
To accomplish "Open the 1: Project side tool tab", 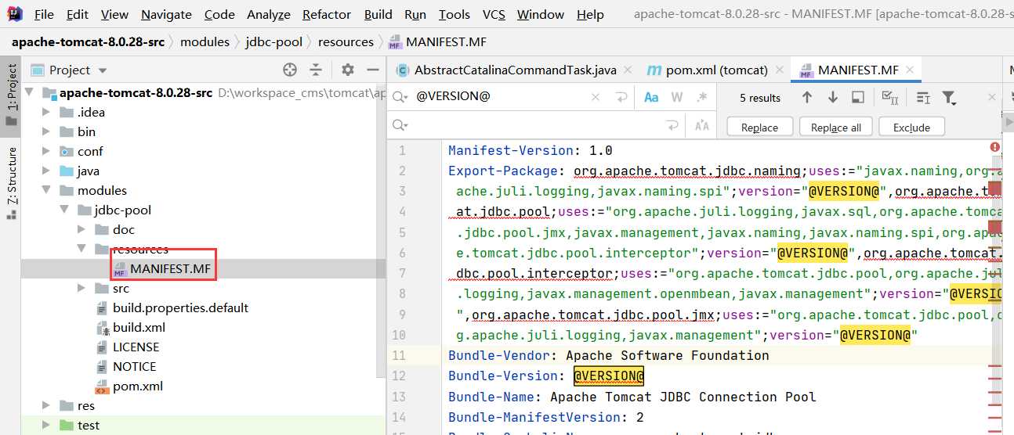I will coord(11,94).
